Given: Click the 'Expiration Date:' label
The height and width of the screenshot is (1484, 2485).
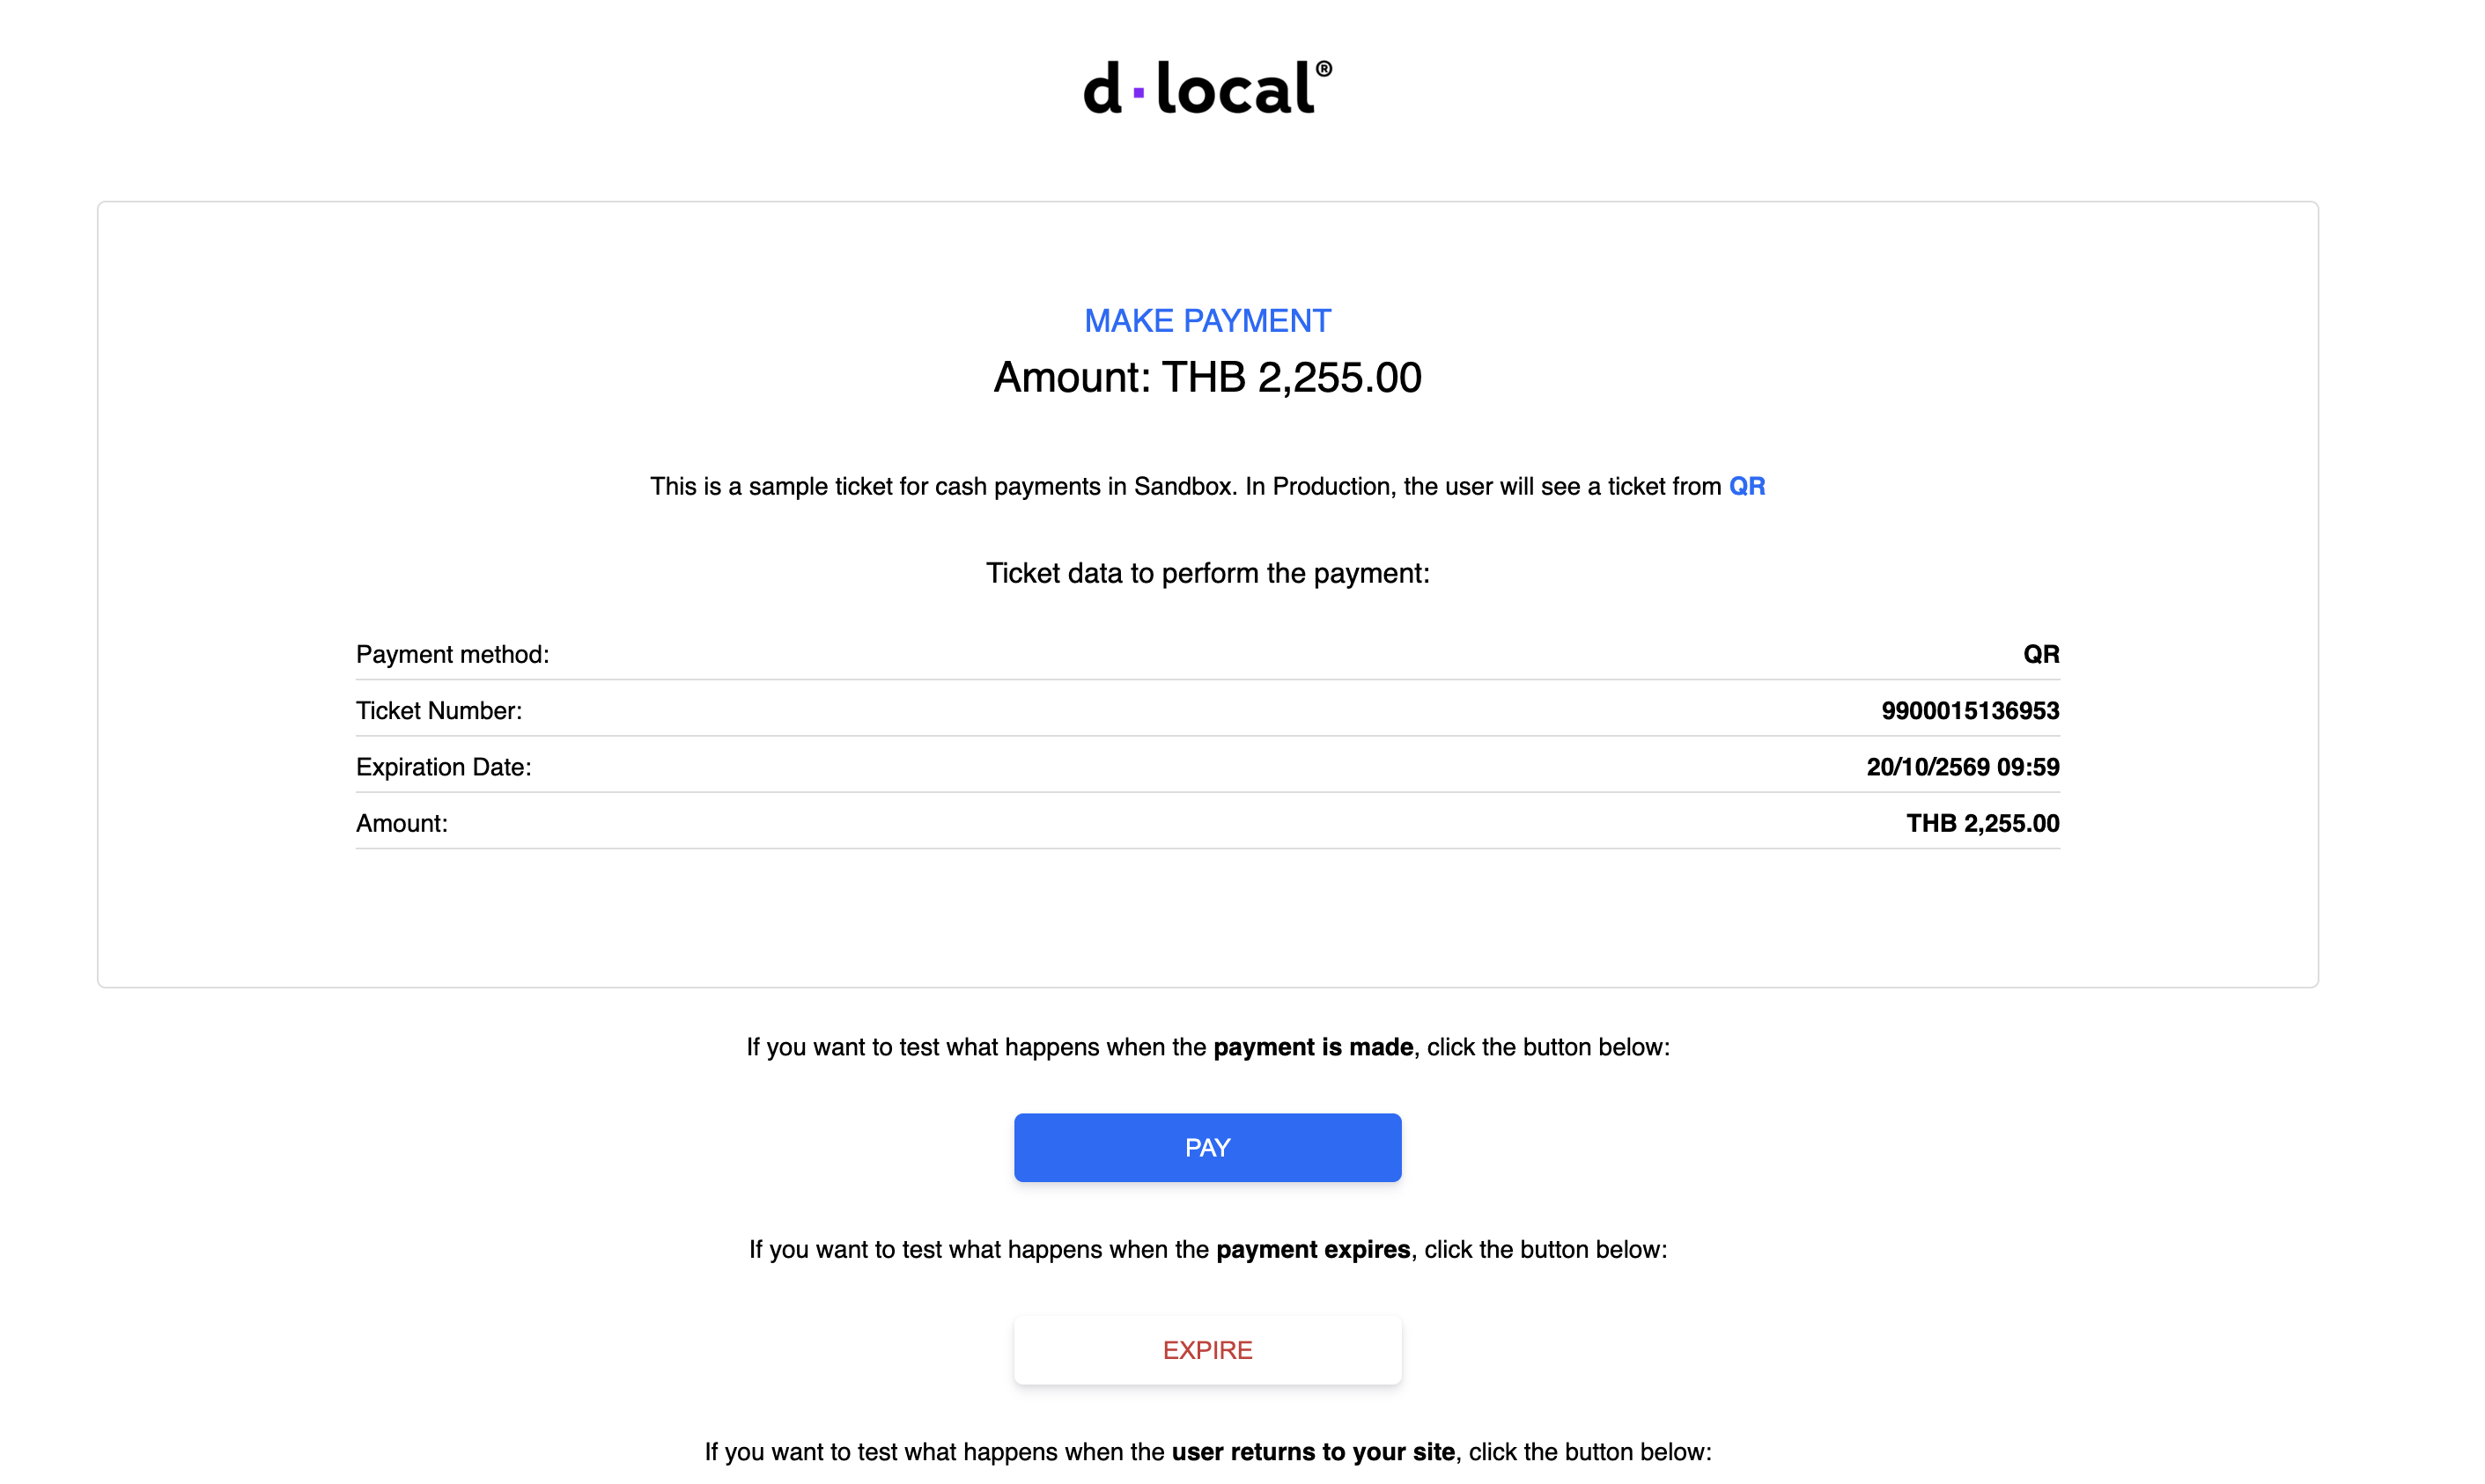Looking at the screenshot, I should [443, 767].
